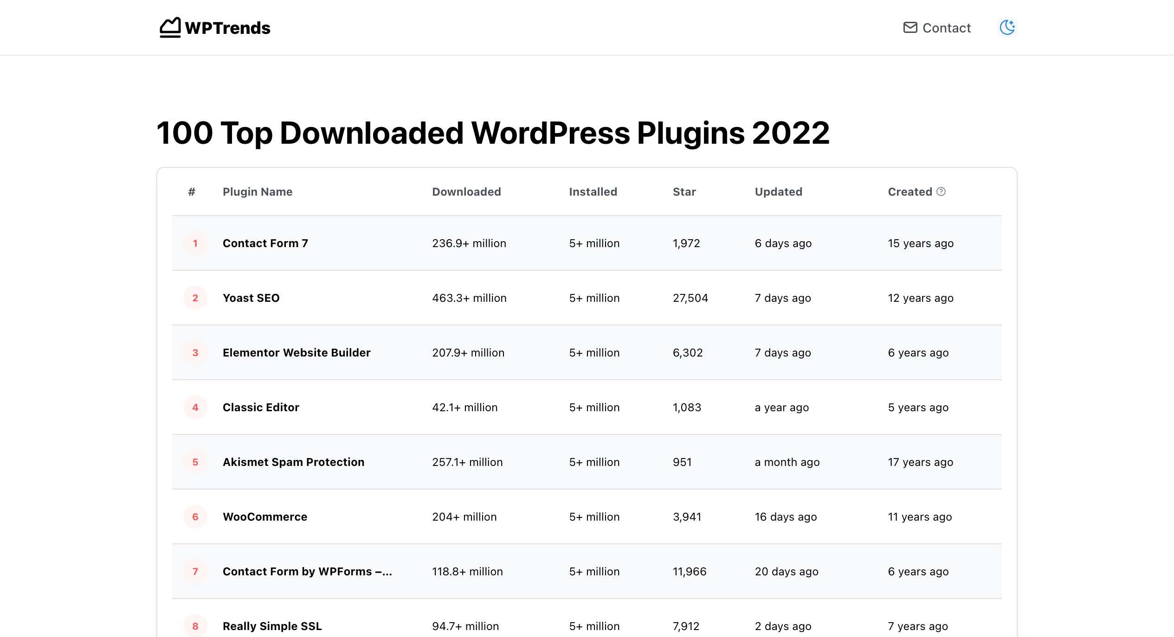The width and height of the screenshot is (1174, 637).
Task: Click the WPTrends site title
Action: coord(227,28)
